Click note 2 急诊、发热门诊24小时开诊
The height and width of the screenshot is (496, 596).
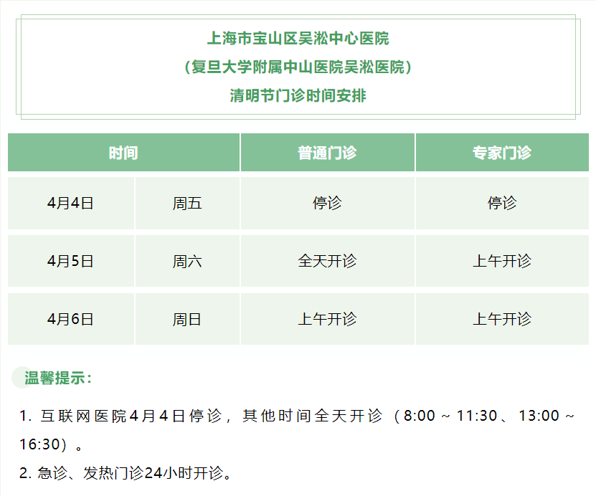[x=125, y=473]
